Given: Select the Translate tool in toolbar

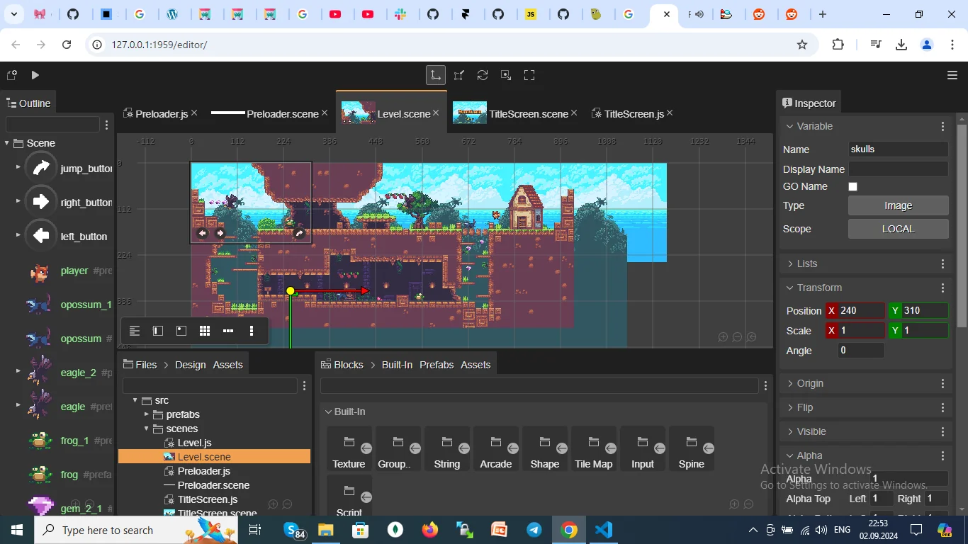Looking at the screenshot, I should click(436, 75).
